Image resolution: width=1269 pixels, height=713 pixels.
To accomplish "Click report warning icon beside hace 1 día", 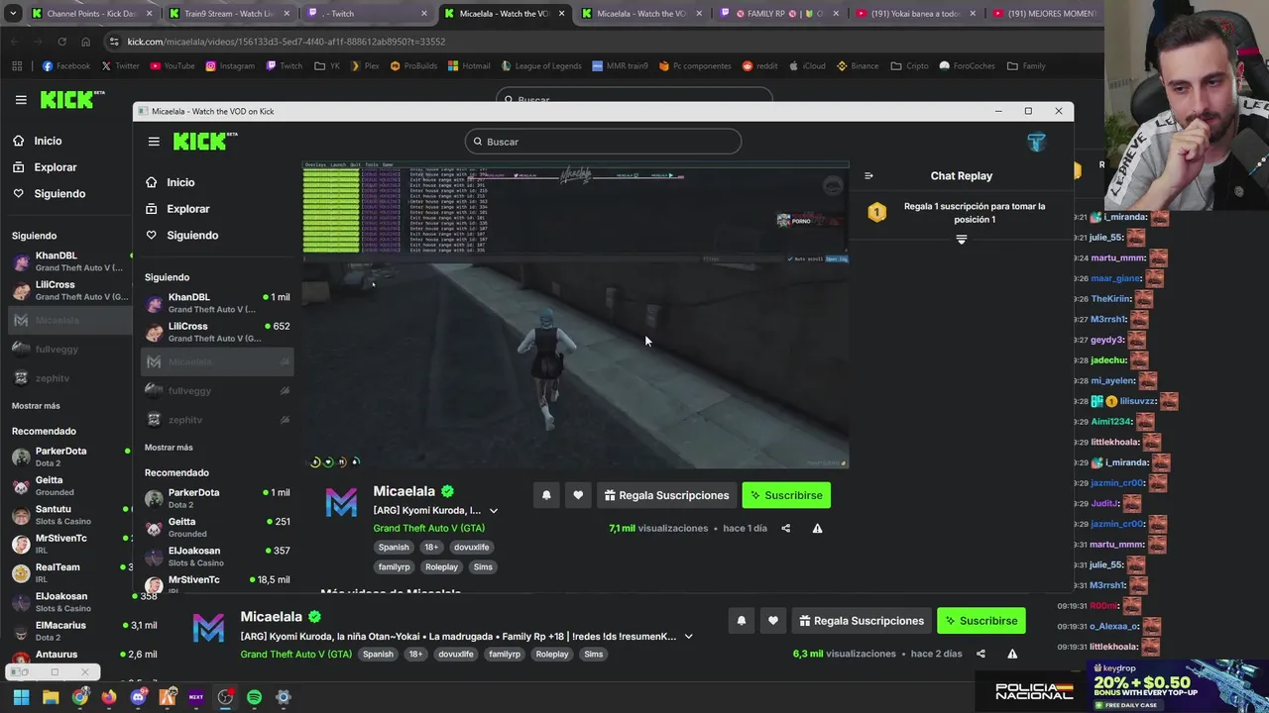I will pyautogui.click(x=818, y=528).
